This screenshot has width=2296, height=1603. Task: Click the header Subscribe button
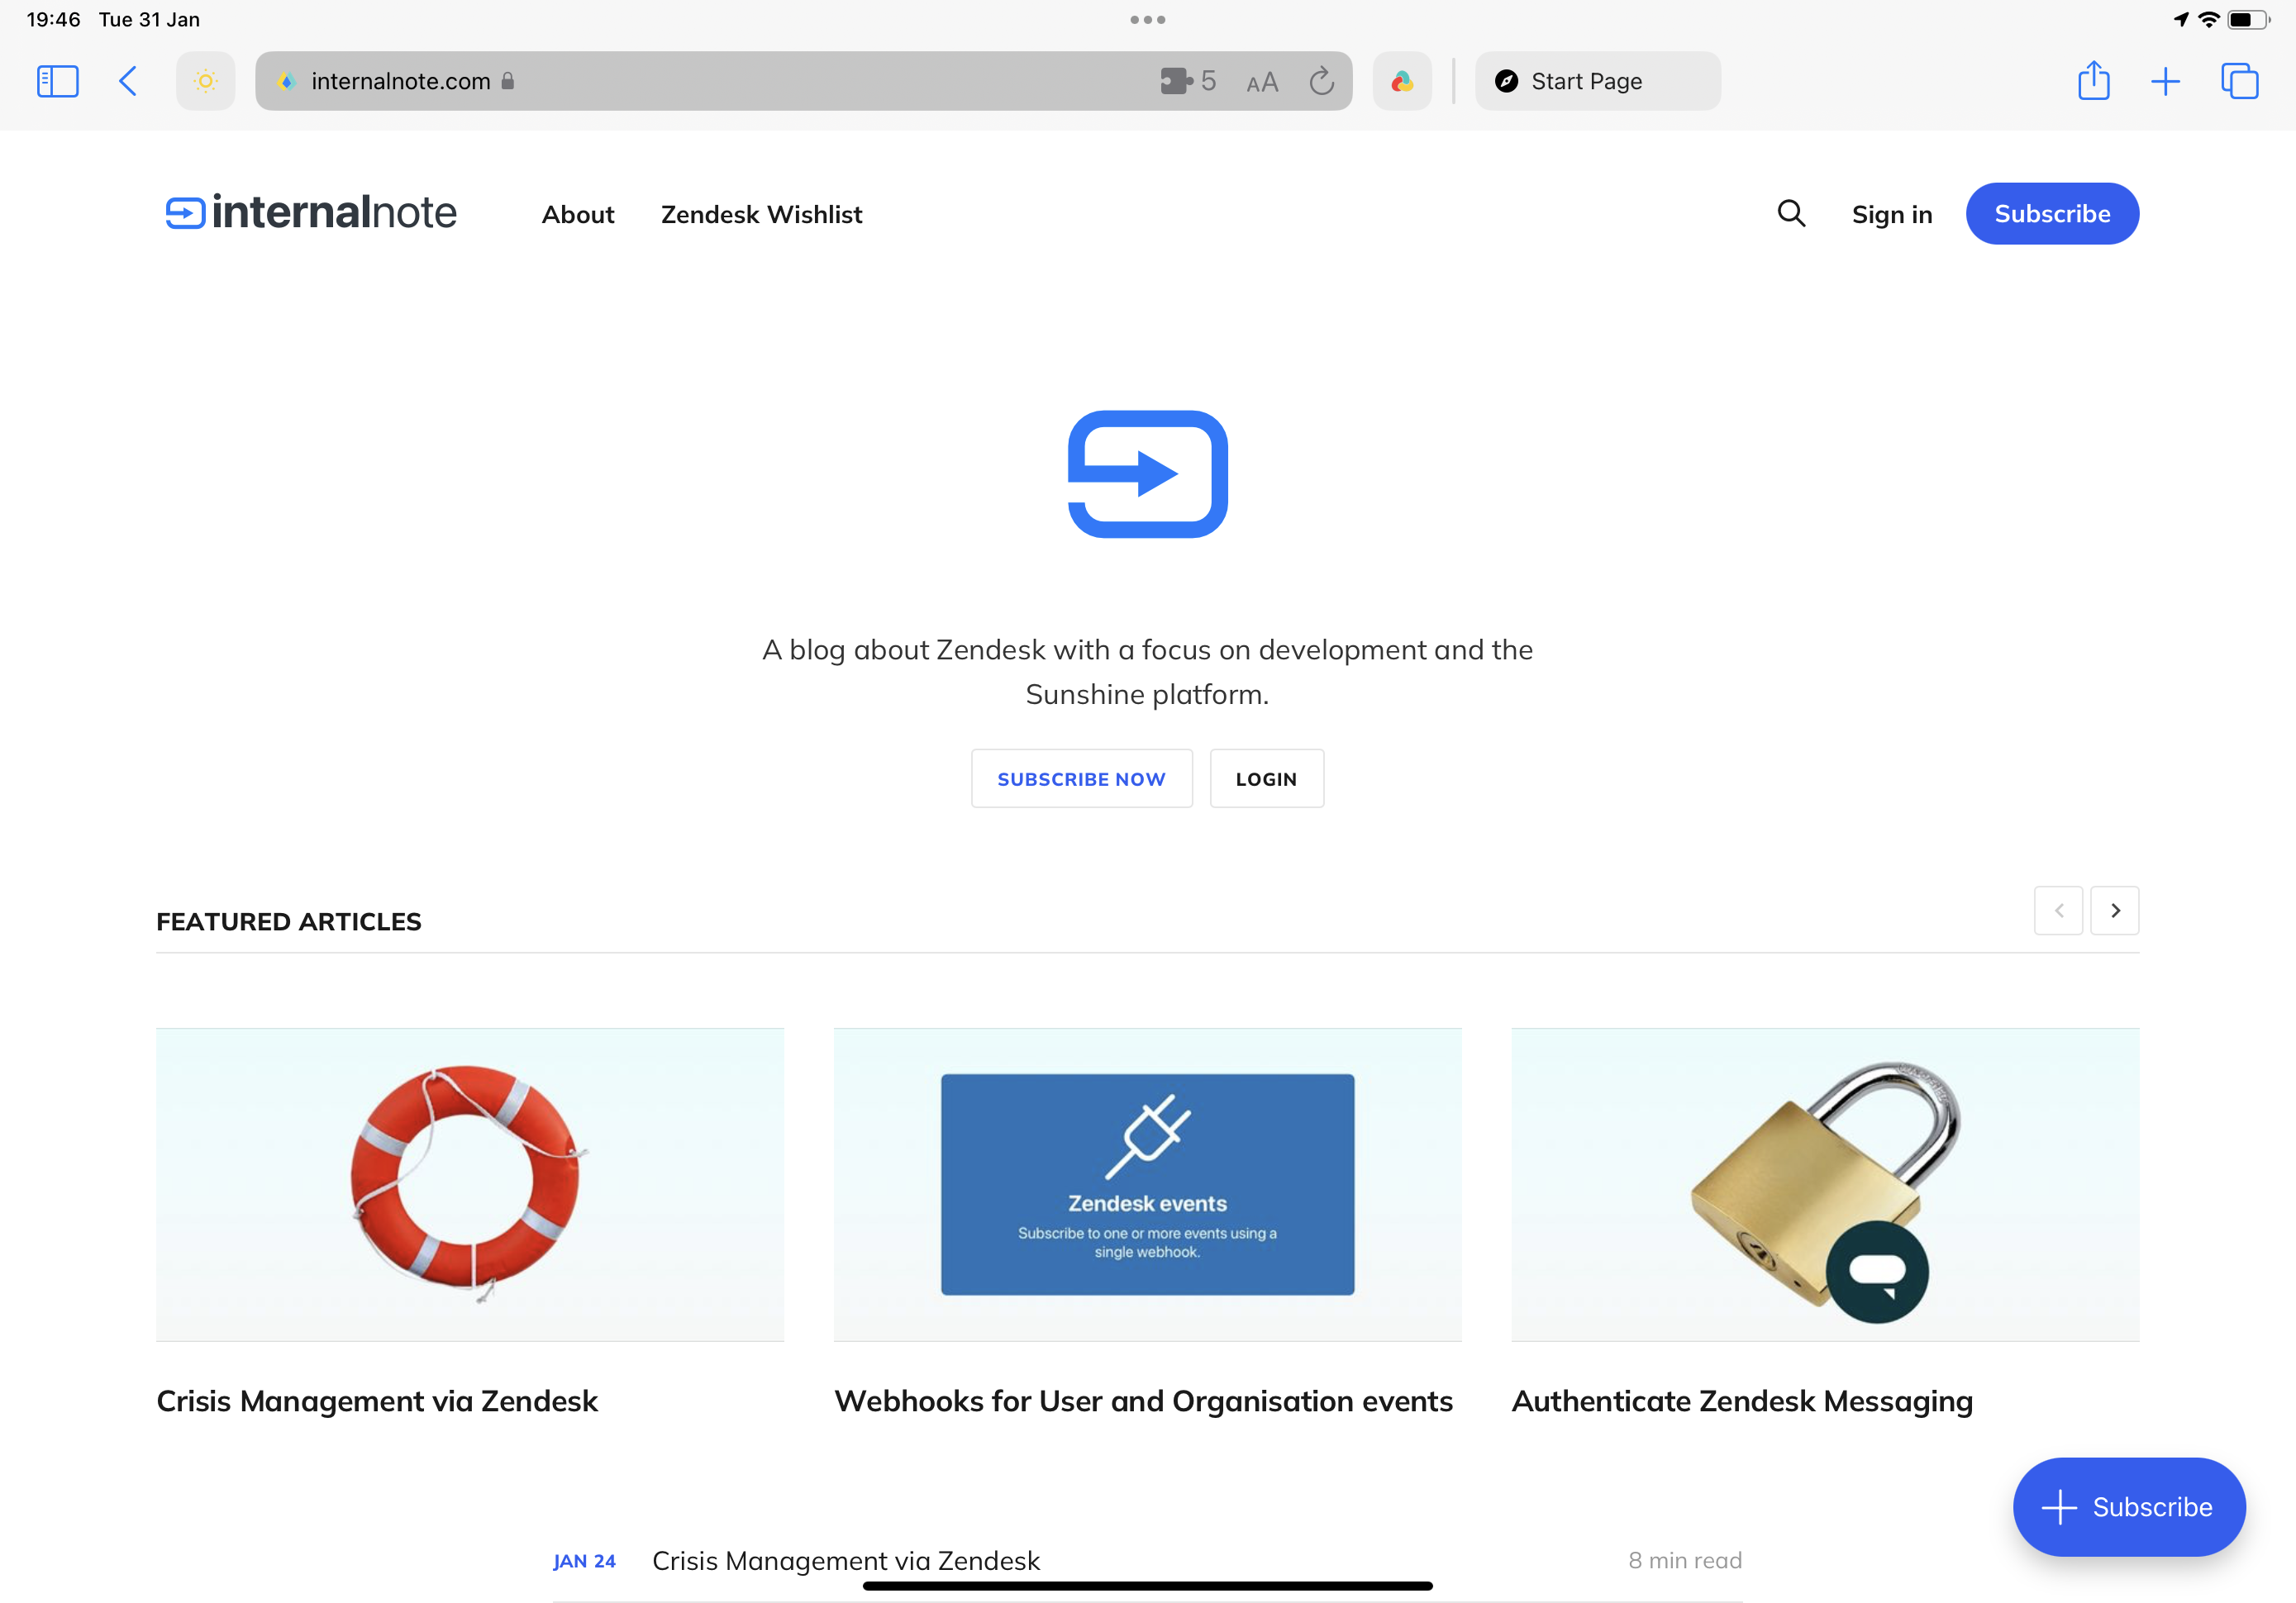click(x=2052, y=214)
